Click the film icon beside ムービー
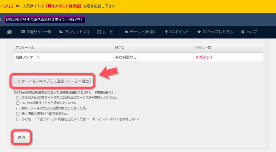Screen dimensions: 276x152 point(99,32)
